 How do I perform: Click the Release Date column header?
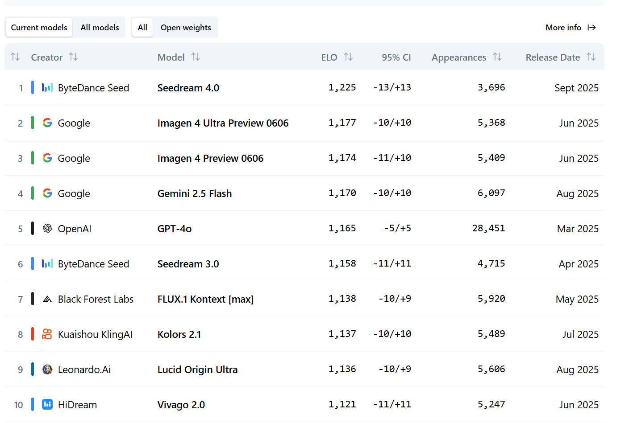[x=553, y=57]
